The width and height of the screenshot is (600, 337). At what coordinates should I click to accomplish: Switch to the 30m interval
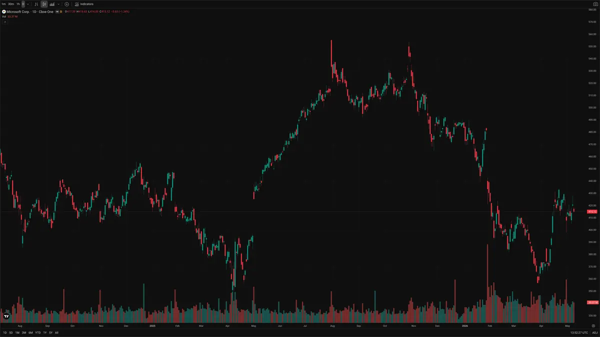(x=11, y=4)
